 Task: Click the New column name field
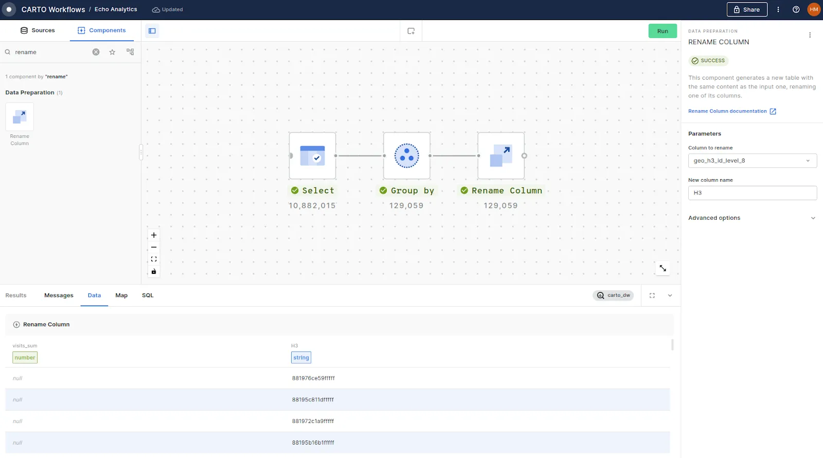[752, 193]
